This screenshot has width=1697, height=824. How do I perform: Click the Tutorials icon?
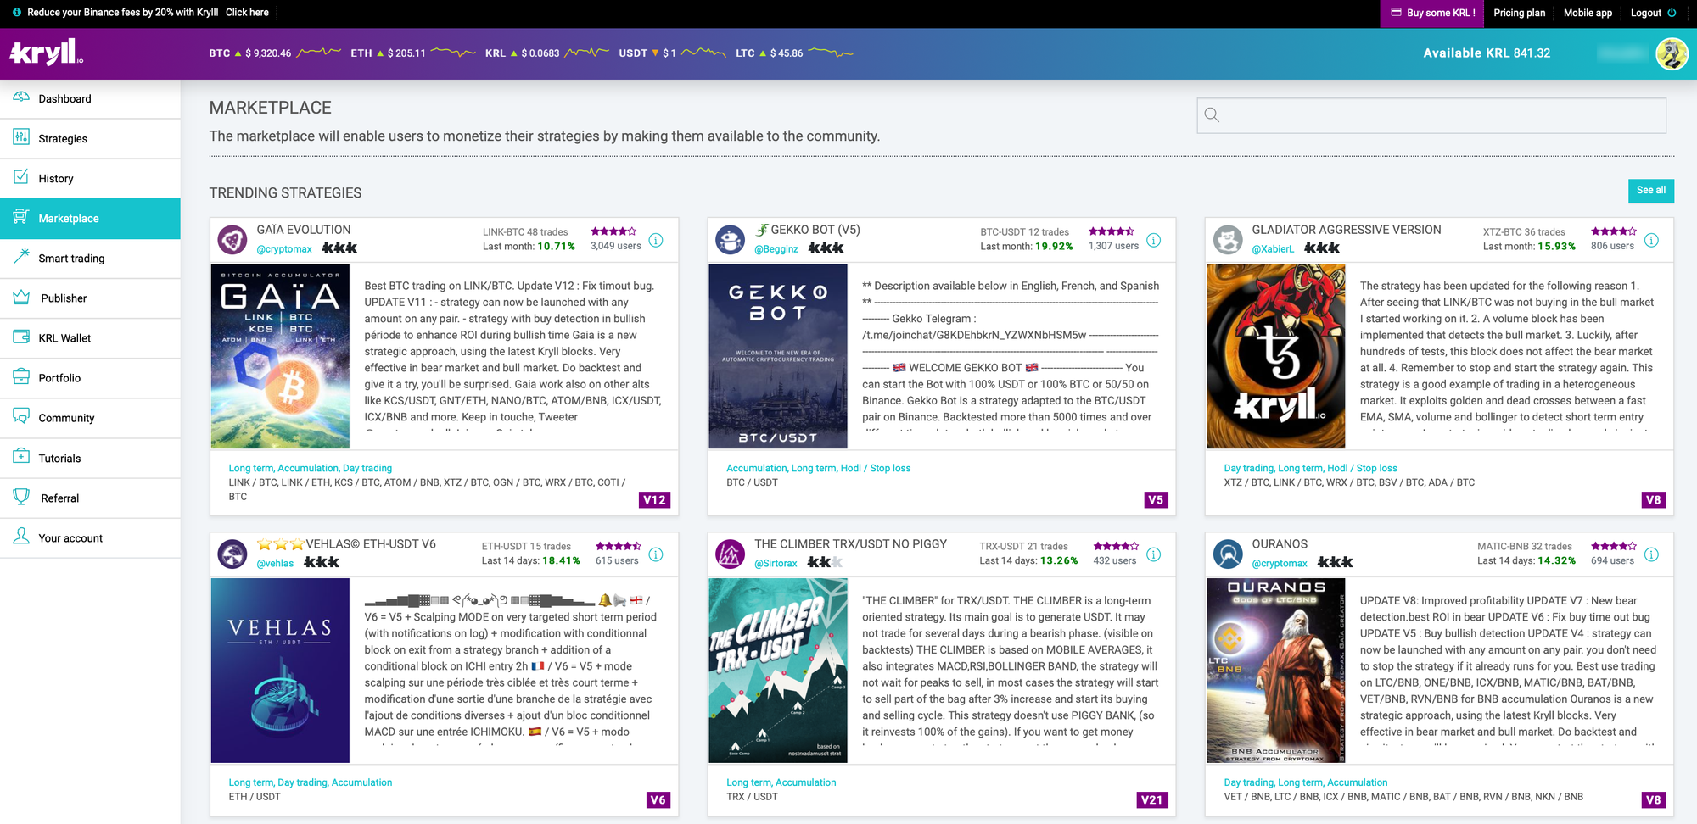tap(21, 456)
